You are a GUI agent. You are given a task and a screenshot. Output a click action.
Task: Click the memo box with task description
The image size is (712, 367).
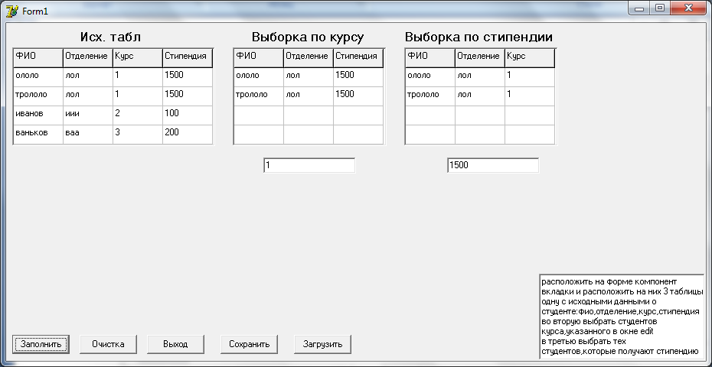[x=622, y=315]
